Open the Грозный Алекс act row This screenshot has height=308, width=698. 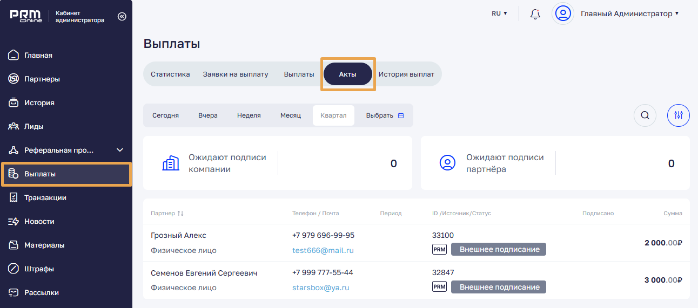point(178,236)
